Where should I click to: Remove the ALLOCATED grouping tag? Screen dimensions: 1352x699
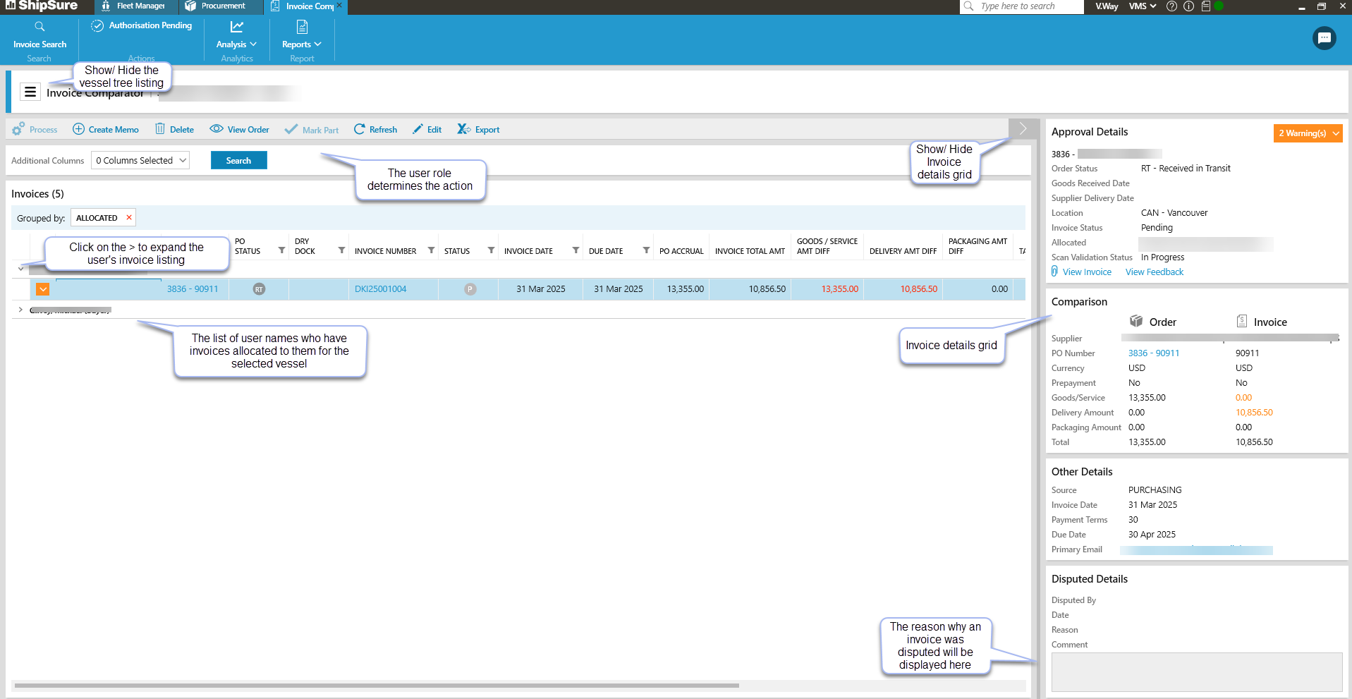coord(129,217)
